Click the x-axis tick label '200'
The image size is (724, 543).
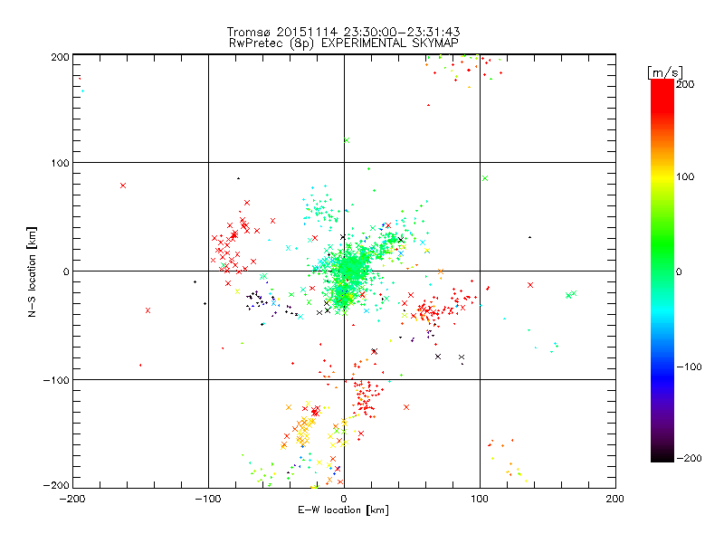tap(615, 499)
